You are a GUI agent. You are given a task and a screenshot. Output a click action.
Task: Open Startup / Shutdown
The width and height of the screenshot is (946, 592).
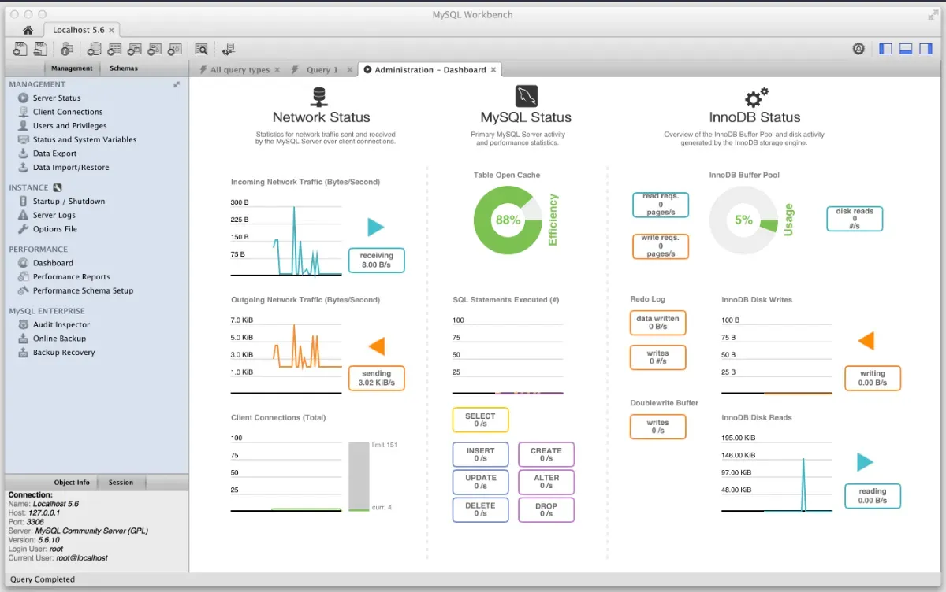[69, 202]
